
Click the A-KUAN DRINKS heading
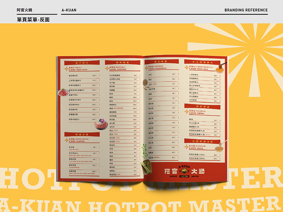pyautogui.click(x=197, y=113)
